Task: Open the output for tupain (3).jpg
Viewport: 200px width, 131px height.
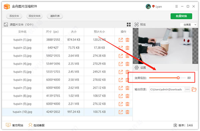Action: tap(121, 56)
